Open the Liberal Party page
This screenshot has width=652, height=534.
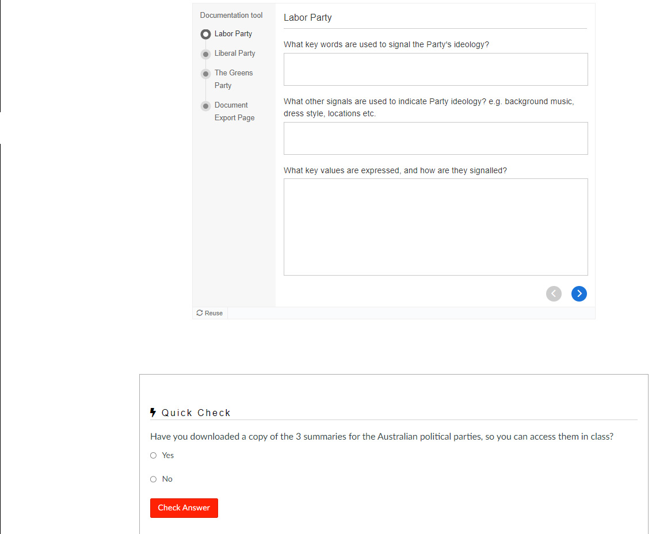[235, 54]
